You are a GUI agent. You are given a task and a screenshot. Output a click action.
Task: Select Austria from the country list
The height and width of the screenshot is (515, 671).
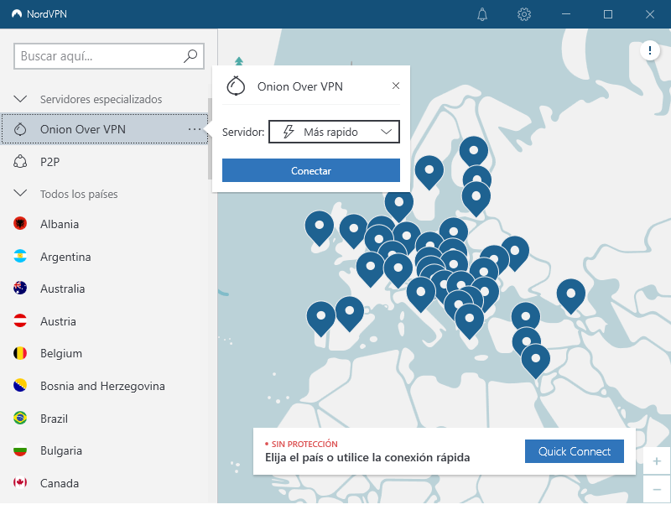(104, 320)
